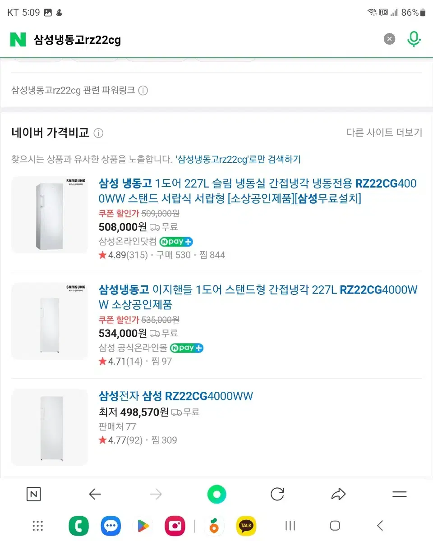
Task: Clear the search text with X button
Action: (x=389, y=39)
